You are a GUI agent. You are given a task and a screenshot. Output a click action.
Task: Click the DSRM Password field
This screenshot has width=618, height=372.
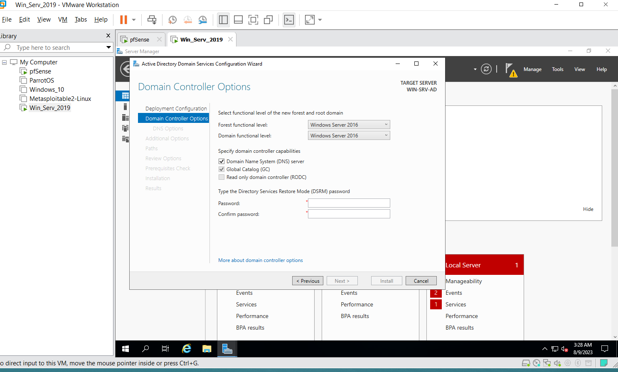coord(349,203)
